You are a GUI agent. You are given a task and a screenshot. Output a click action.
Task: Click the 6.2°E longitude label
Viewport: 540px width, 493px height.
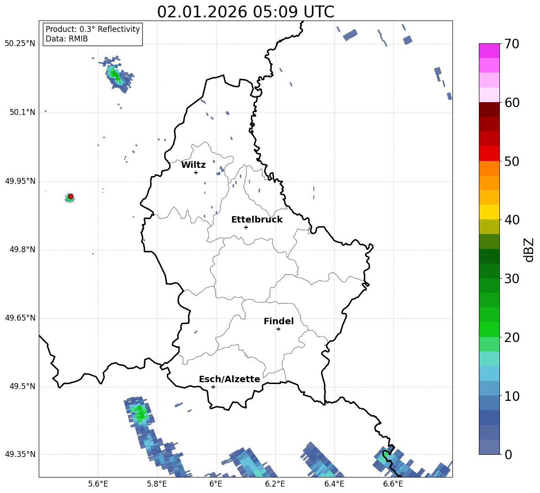click(275, 484)
